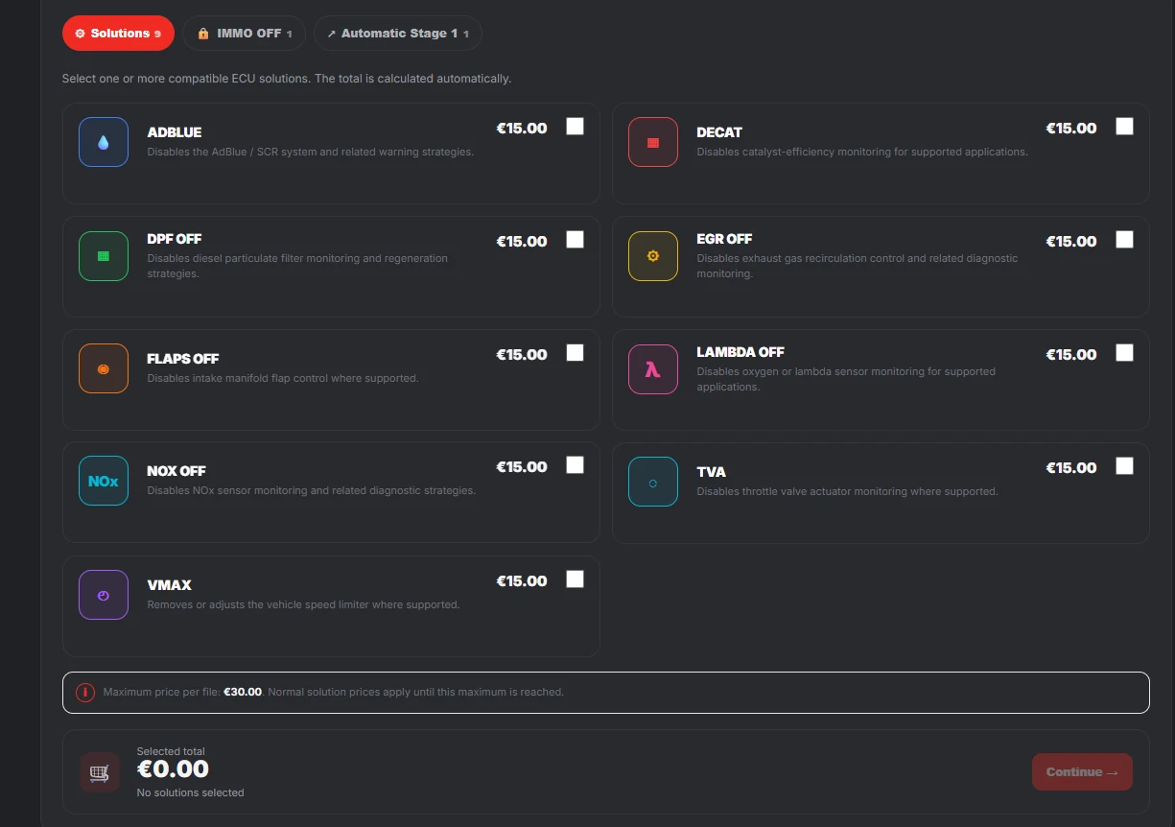1175x827 pixels.
Task: Click the NOX OFF title
Action: [176, 471]
